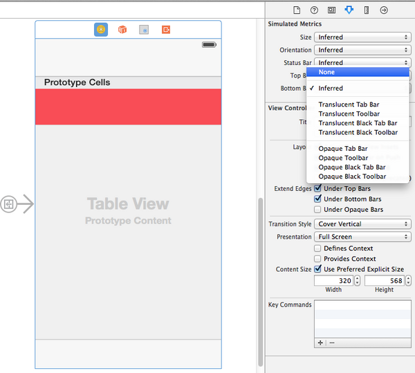
Task: Select the red prototype cell
Action: point(128,107)
